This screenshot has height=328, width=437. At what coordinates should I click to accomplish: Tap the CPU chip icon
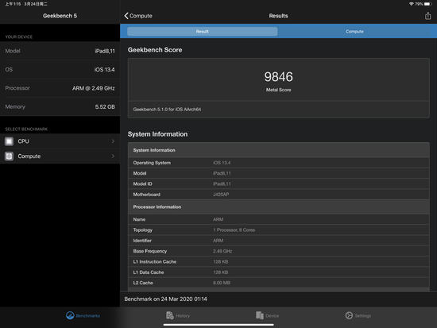(x=10, y=141)
